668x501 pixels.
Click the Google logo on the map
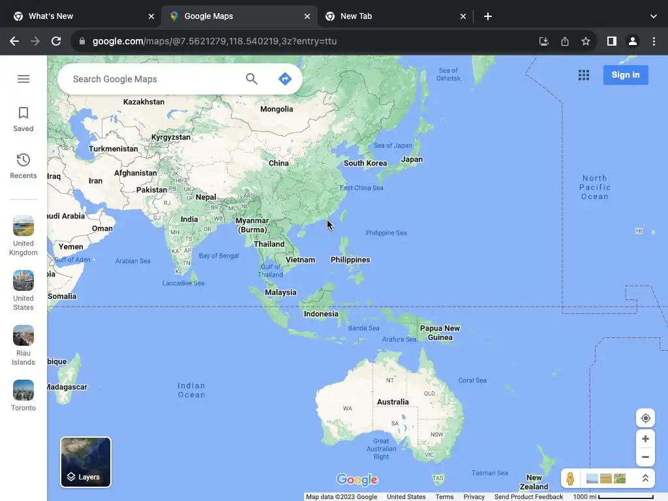tap(357, 479)
